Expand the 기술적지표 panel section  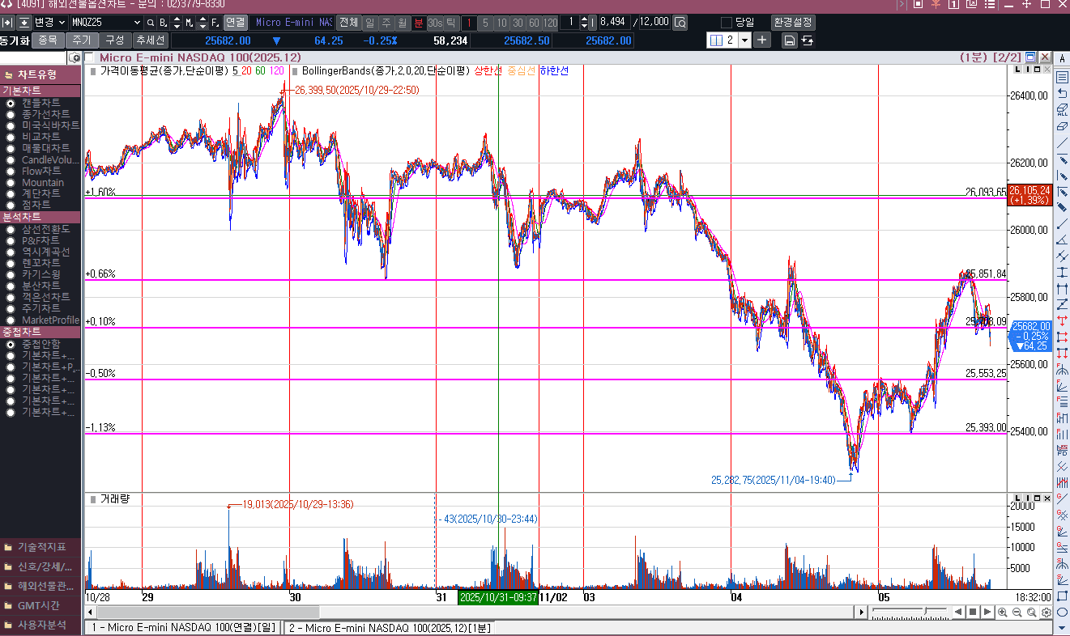(40, 547)
